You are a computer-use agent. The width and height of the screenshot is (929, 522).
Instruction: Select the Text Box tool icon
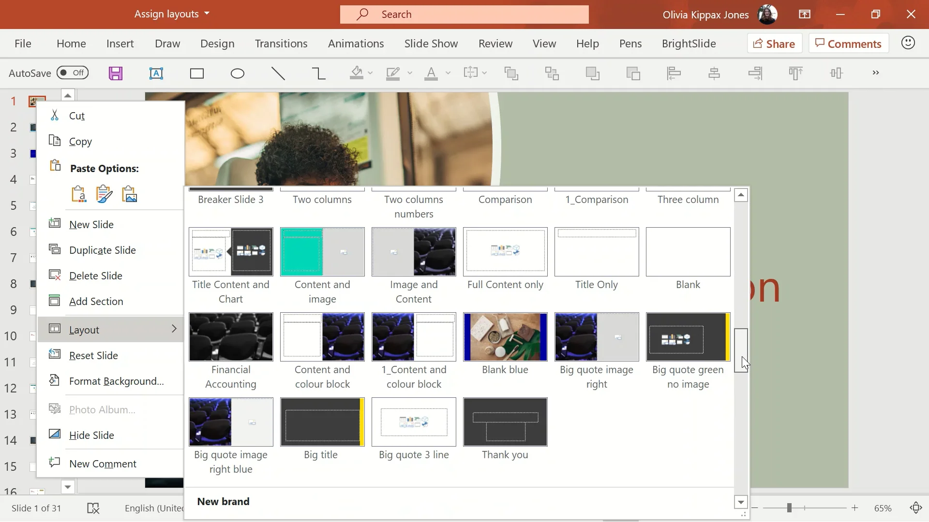point(156,73)
